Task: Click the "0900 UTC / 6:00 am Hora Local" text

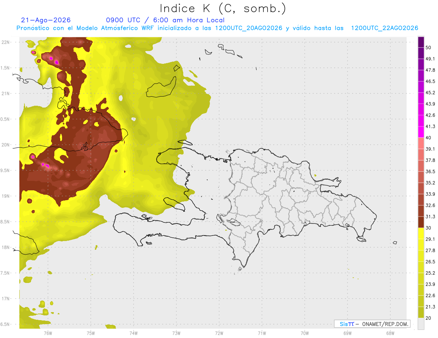Action: 165,20
